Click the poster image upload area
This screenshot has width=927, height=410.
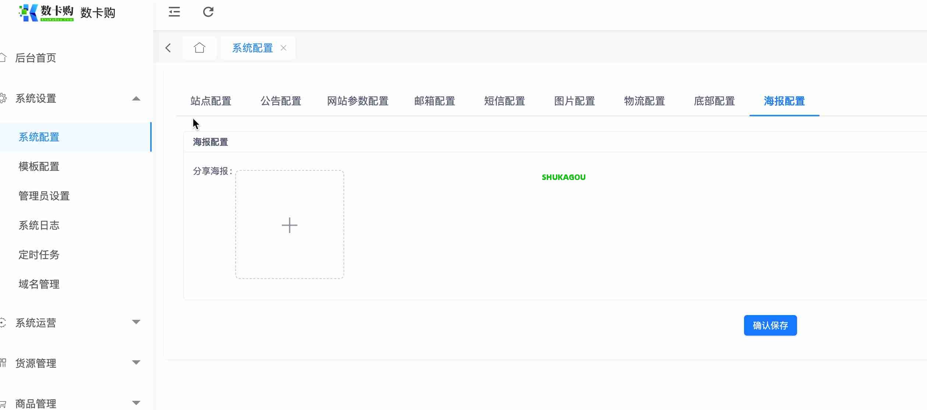click(x=290, y=225)
